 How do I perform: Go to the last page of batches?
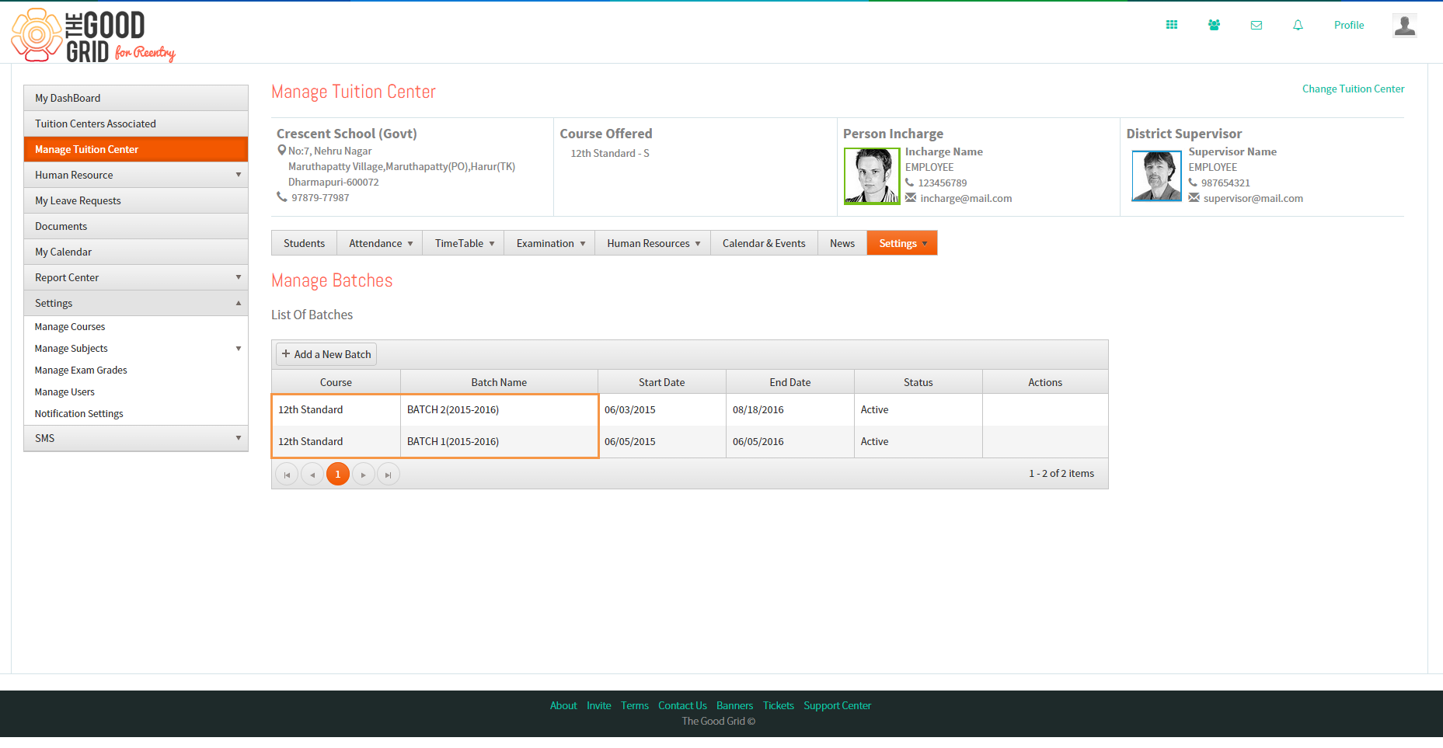click(x=389, y=474)
